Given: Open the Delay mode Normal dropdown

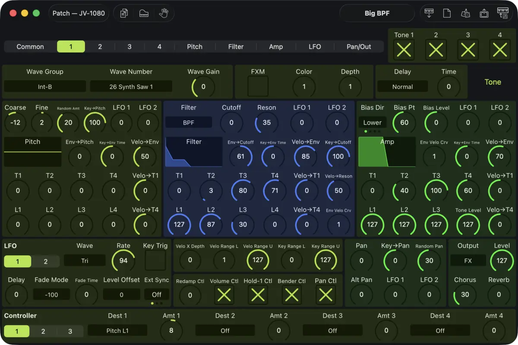Looking at the screenshot, I should pyautogui.click(x=402, y=87).
